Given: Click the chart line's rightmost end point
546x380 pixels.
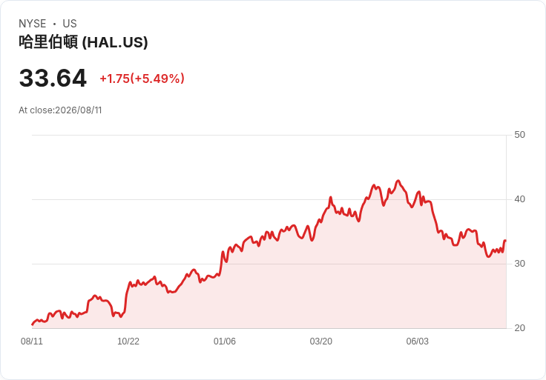Looking at the screenshot, I should (505, 241).
